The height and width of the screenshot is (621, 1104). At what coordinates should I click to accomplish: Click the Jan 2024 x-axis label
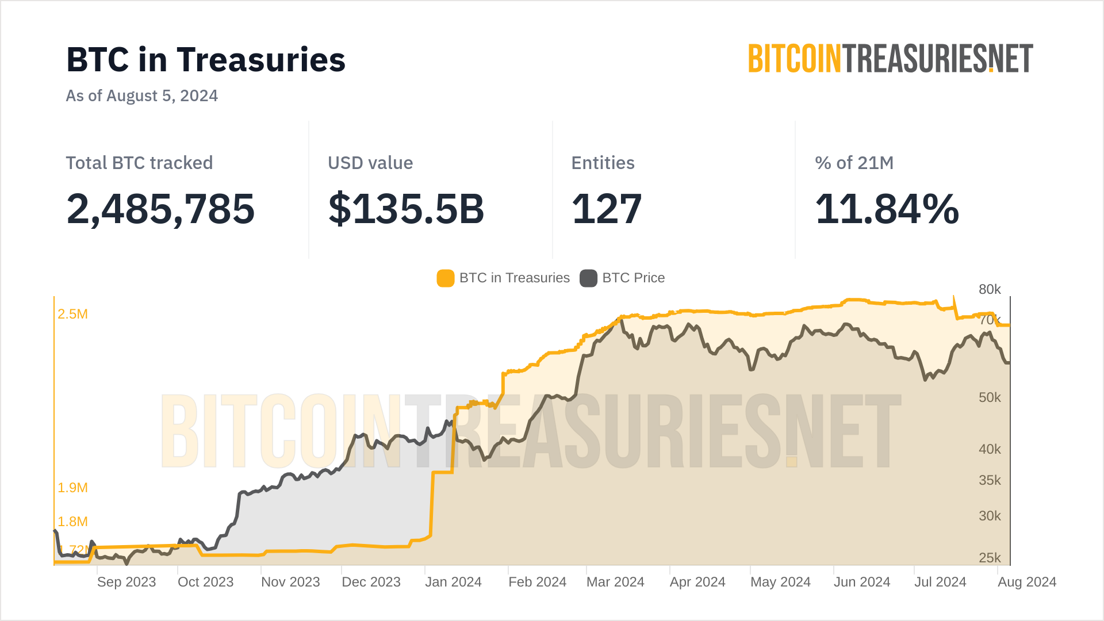(x=453, y=582)
